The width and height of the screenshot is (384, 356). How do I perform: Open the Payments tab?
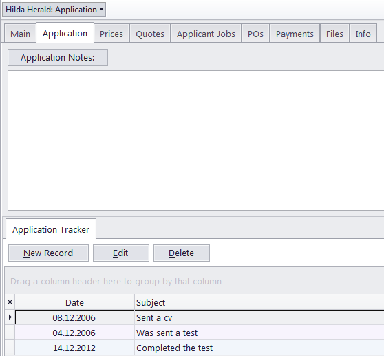coord(295,34)
